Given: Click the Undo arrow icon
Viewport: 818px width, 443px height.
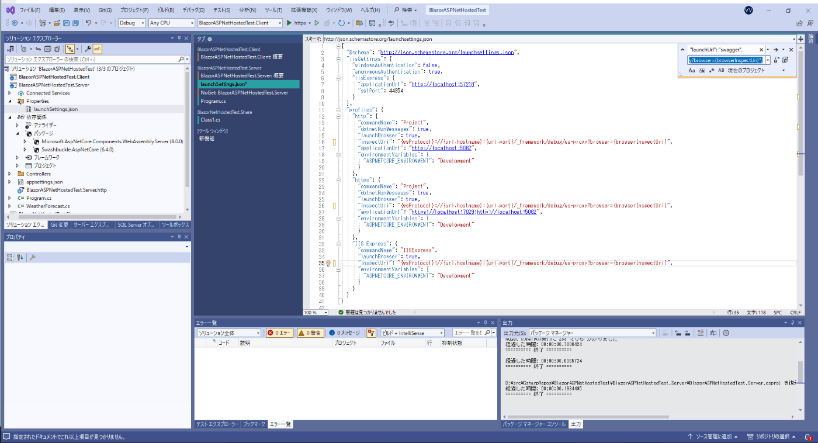Looking at the screenshot, I should pos(88,23).
